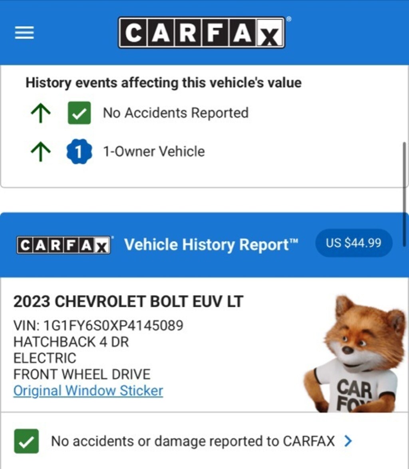Open the Original Window Sticker link

(x=88, y=391)
